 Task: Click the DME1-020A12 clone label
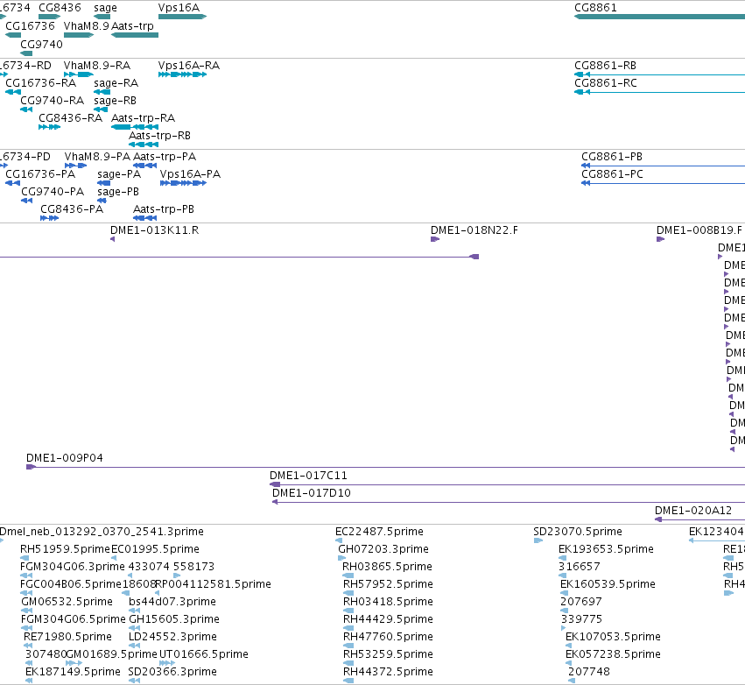[x=693, y=511]
